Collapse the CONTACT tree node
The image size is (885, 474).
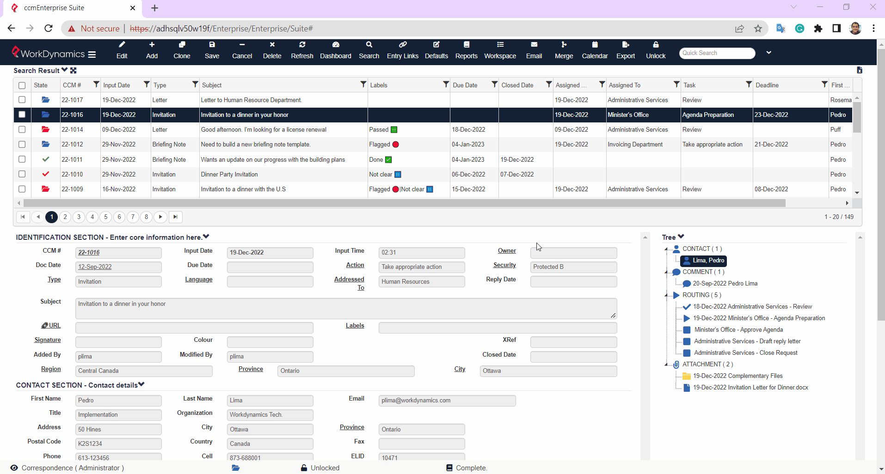pos(666,249)
